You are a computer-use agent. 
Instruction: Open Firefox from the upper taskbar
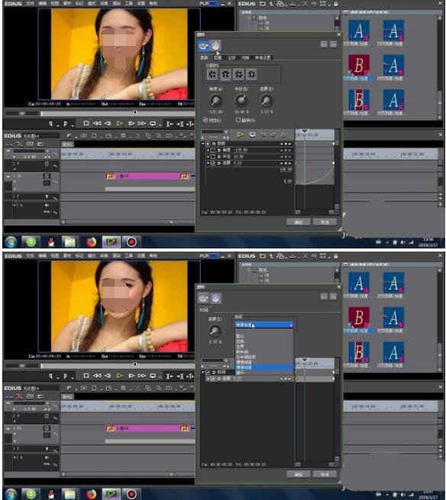92,242
